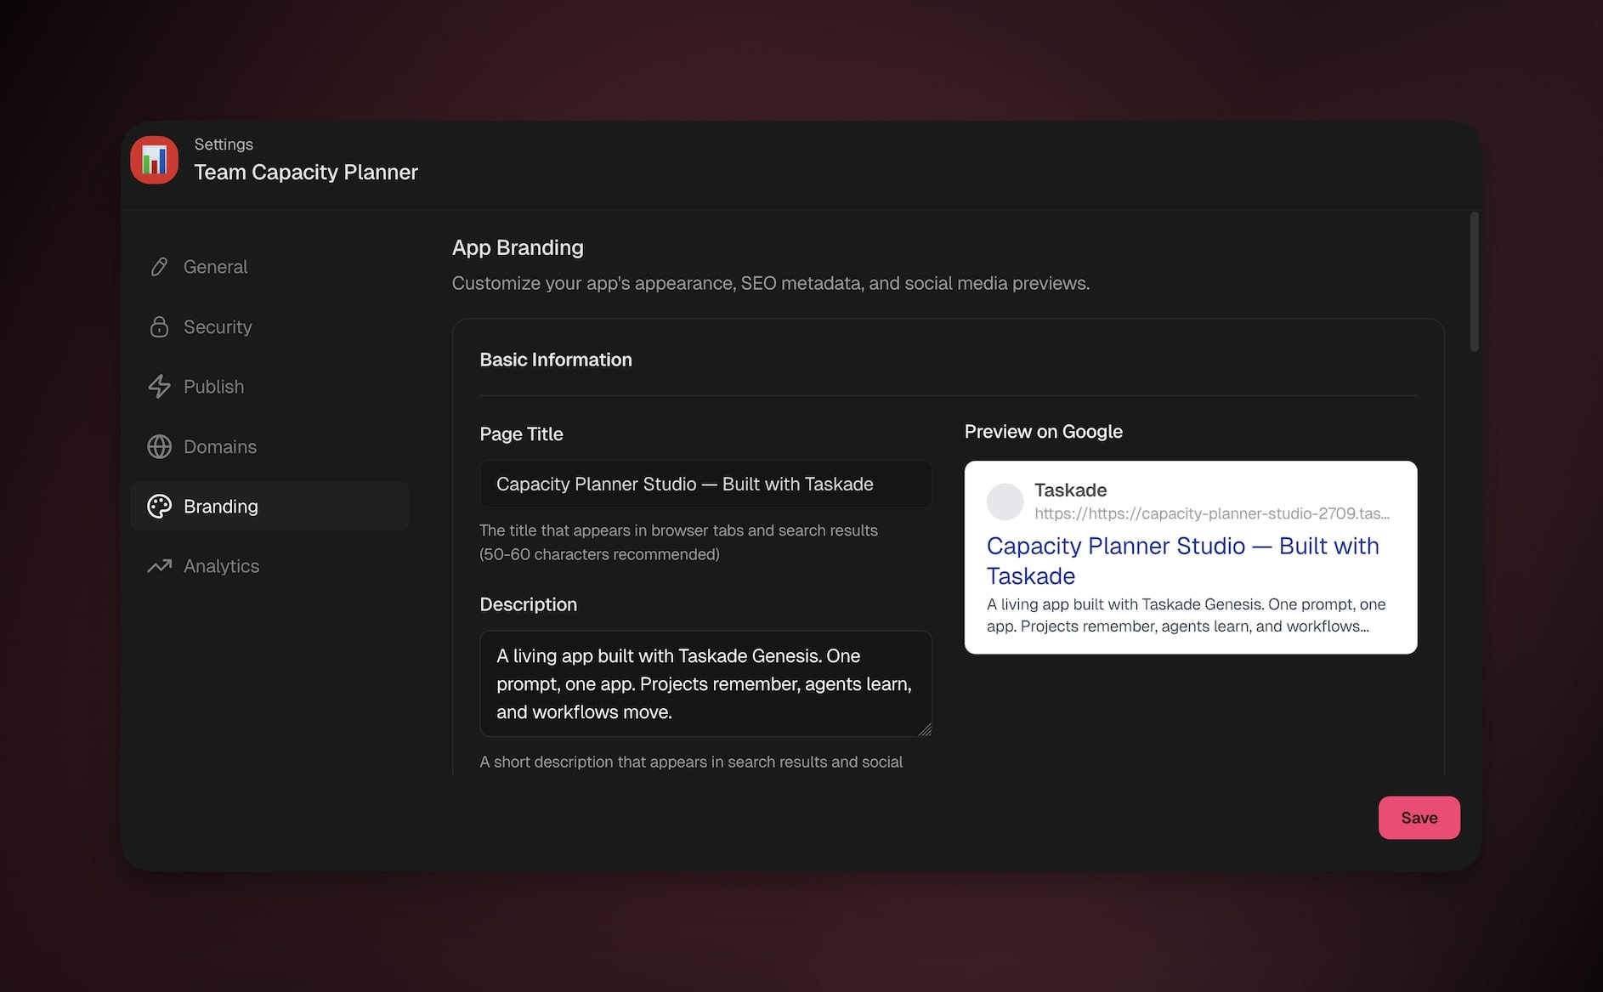Click the lock icon beside Security
The width and height of the screenshot is (1603, 992).
coord(159,327)
